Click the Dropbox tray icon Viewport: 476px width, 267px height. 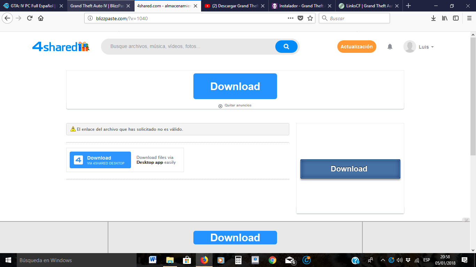coord(408,260)
